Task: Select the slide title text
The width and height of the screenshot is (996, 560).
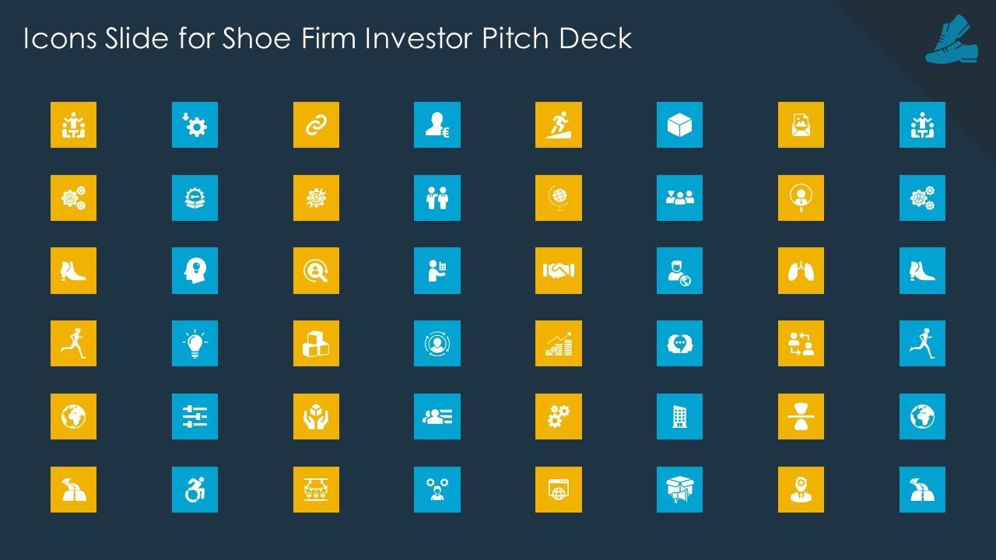Action: (x=328, y=39)
